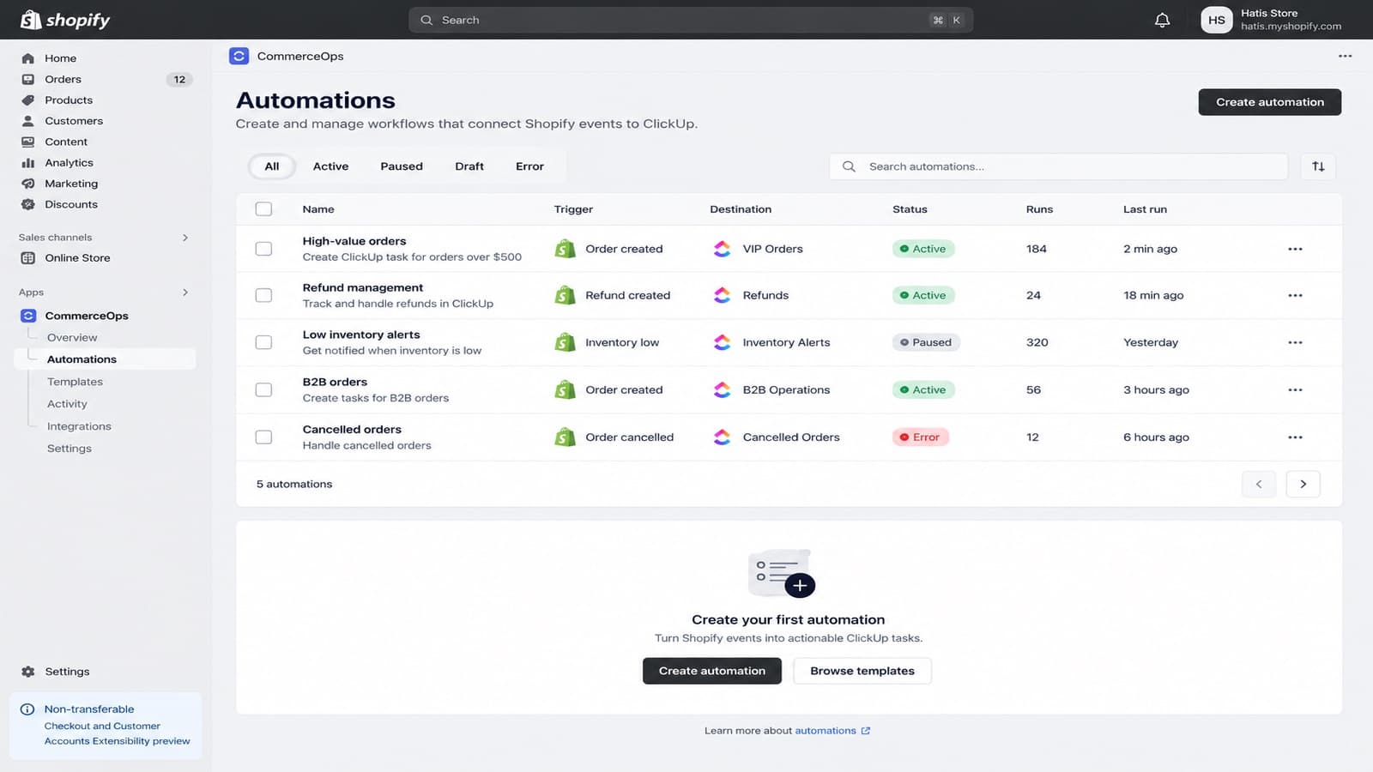Click the Settings gear at sidebar bottom
This screenshot has height=772, width=1373.
(28, 672)
